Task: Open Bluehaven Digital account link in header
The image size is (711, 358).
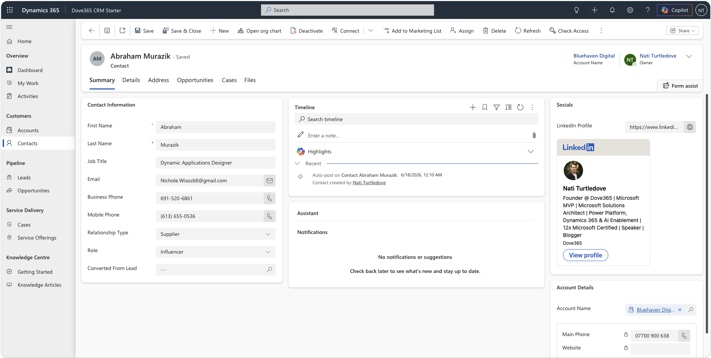Action: tap(594, 56)
